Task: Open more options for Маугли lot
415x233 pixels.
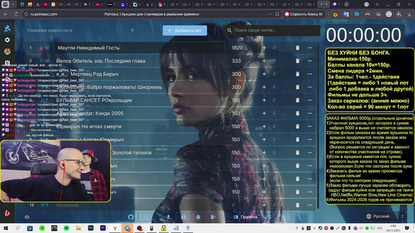Action: click(310, 48)
